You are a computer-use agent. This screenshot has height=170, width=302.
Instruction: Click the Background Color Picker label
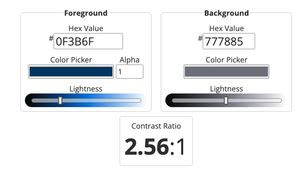[x=226, y=60]
